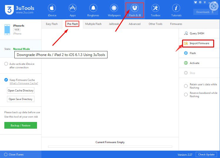220x158 pixels.
Task: Switch to the Multiple Flash tab
Action: tap(93, 24)
